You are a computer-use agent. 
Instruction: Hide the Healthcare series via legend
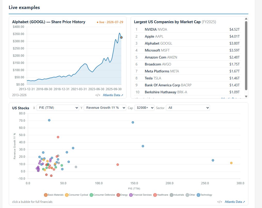pos(161,195)
